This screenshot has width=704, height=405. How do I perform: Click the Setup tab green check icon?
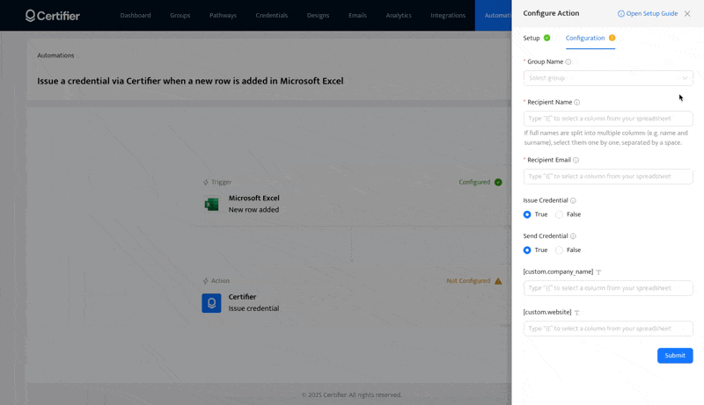pyautogui.click(x=546, y=38)
